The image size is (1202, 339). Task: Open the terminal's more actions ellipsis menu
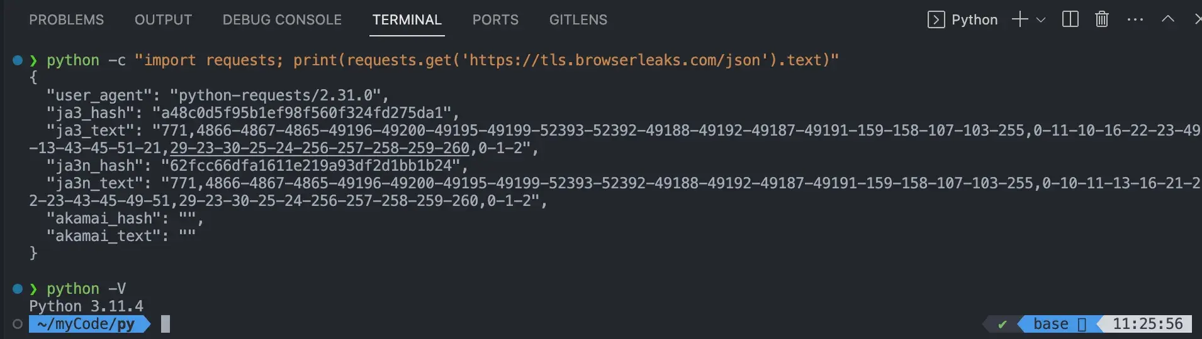click(1135, 19)
